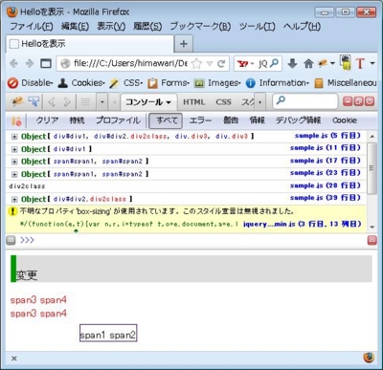Open sample.js (5 行目) source link
The width and height of the screenshot is (383, 370).
coord(327,136)
